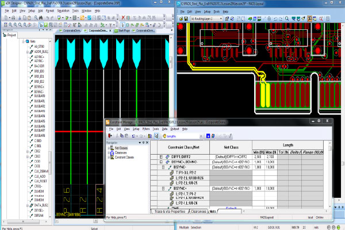Collapse BSYNC+,BSYNC- pair row in constraint table
345x230 pixels.
point(161,162)
